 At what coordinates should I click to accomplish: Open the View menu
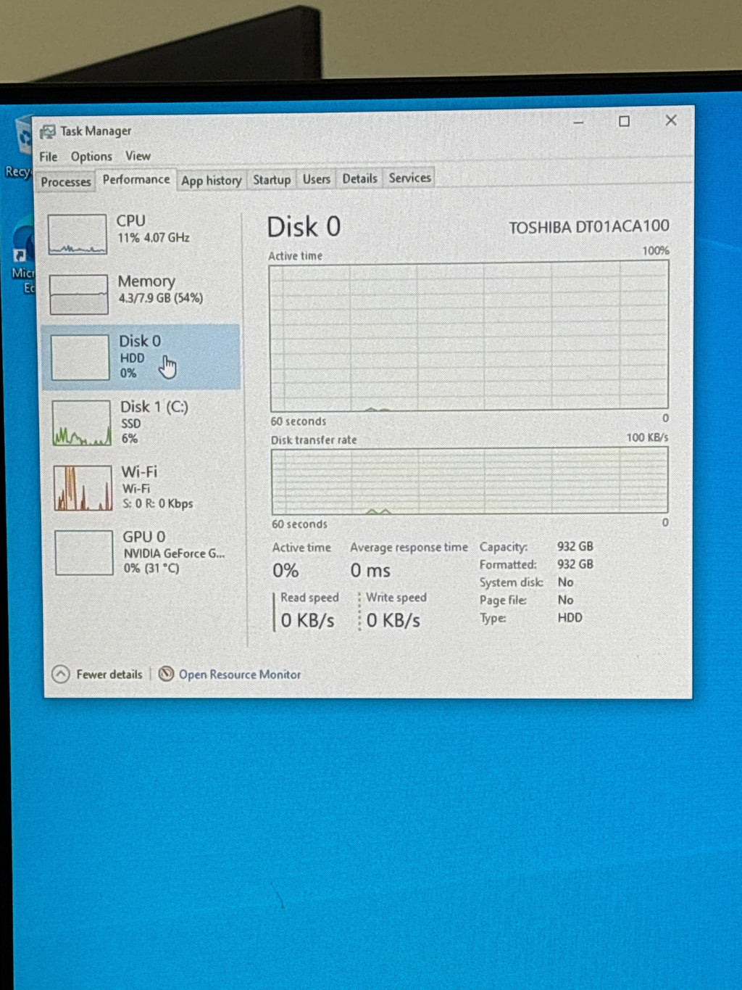(x=138, y=156)
